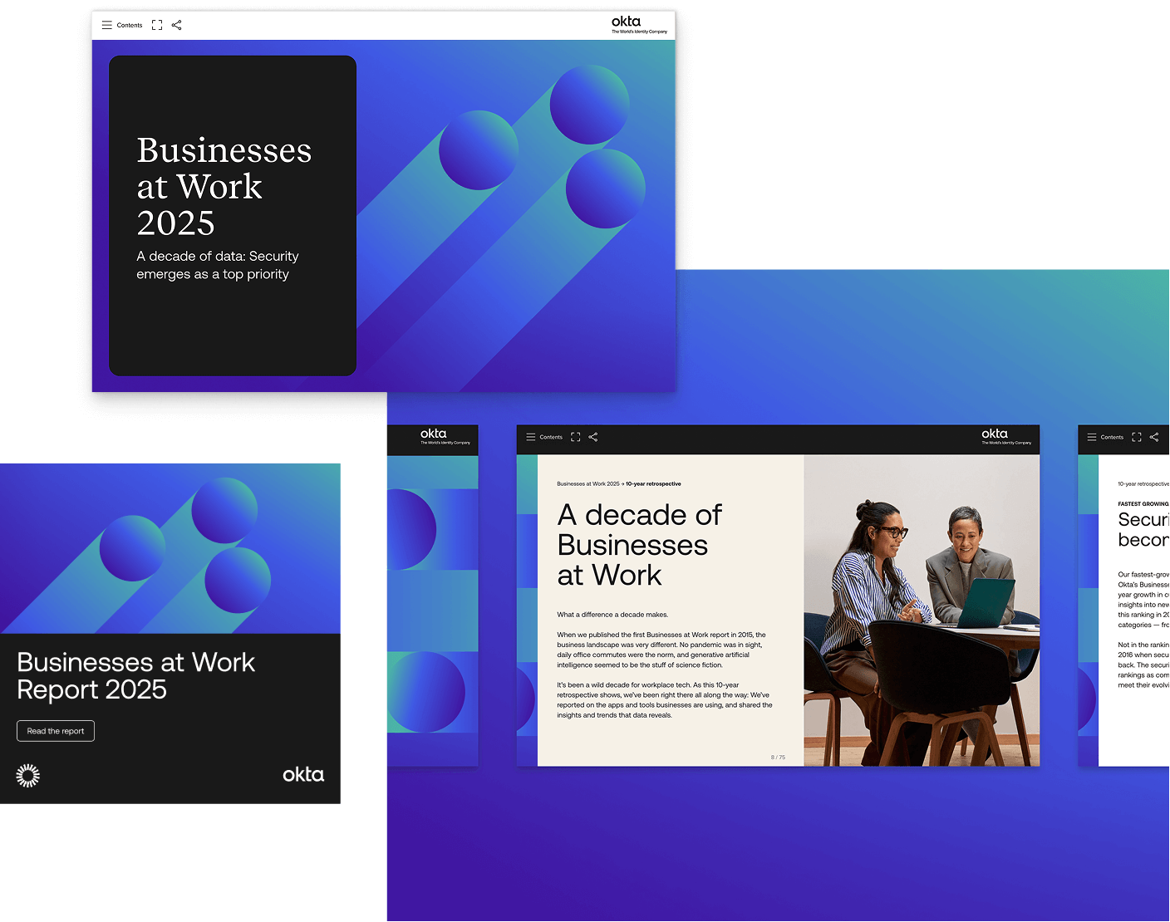The width and height of the screenshot is (1170, 922).
Task: Select the 'Businesses at Work 2025' cover page
Action: (233, 214)
